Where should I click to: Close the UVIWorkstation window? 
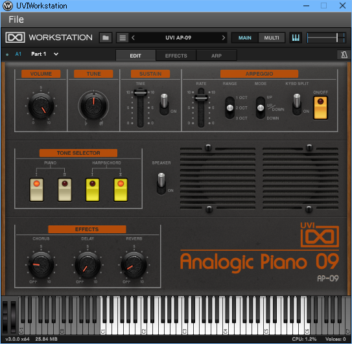tap(342, 6)
